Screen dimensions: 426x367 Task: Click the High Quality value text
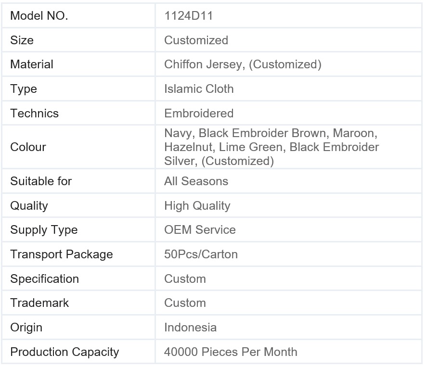pos(197,206)
